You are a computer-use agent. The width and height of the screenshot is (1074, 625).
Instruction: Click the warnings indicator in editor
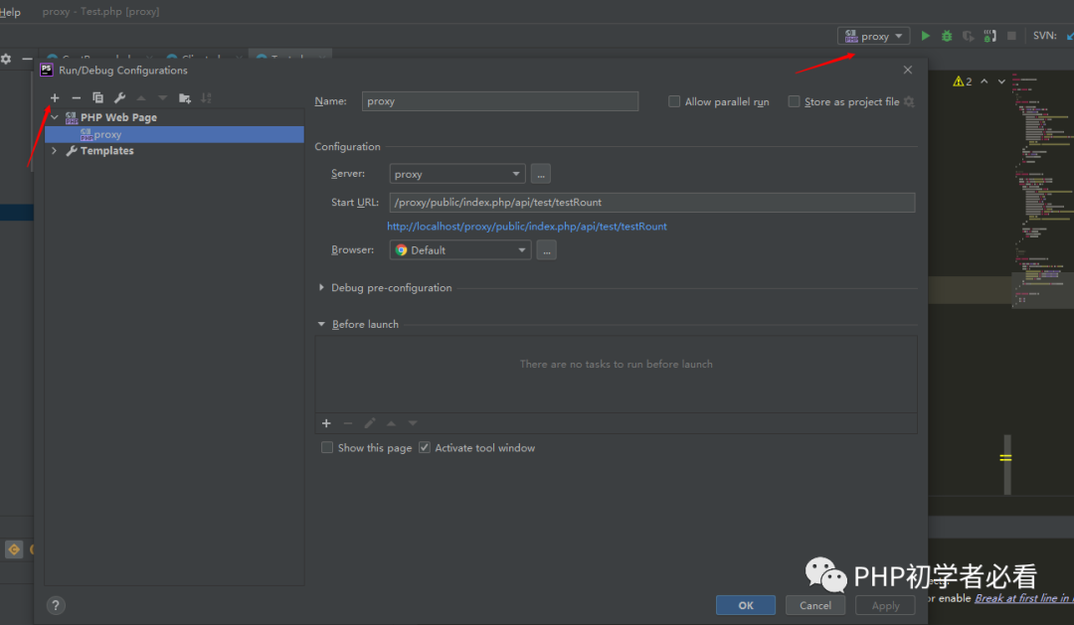(963, 80)
